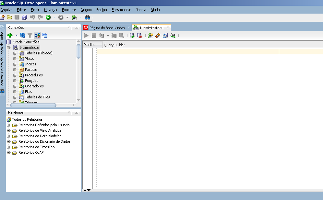
Task: Open the SQL Worksheet icon in main toolbar
Action: coord(74,17)
